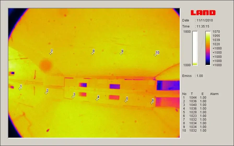Click the 1000 range lower limit label

point(187,65)
